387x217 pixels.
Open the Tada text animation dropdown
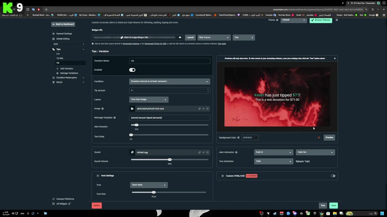point(273,161)
